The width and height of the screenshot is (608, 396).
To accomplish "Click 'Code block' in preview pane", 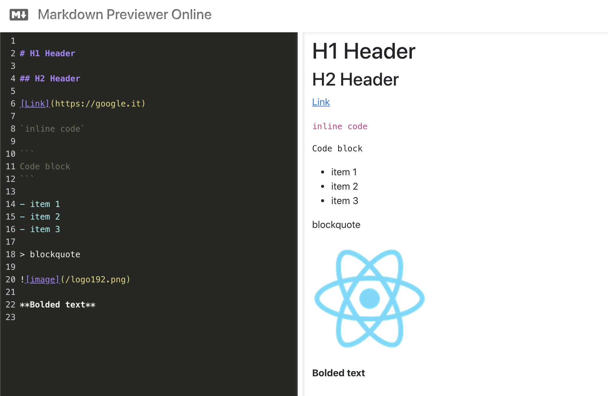I will 337,148.
